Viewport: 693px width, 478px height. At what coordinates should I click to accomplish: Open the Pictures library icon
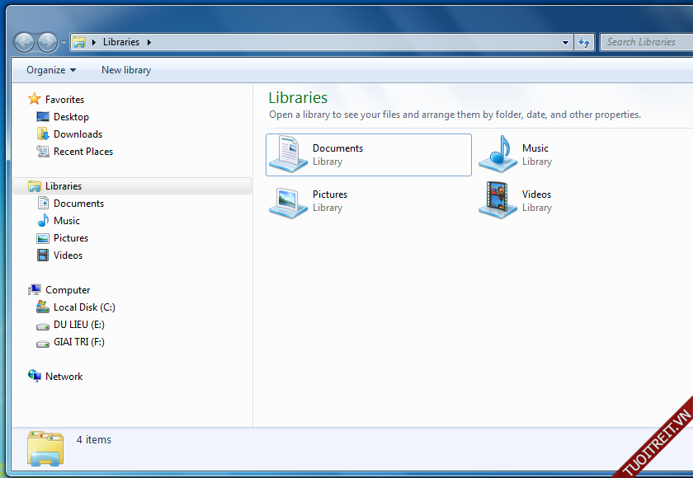point(288,201)
